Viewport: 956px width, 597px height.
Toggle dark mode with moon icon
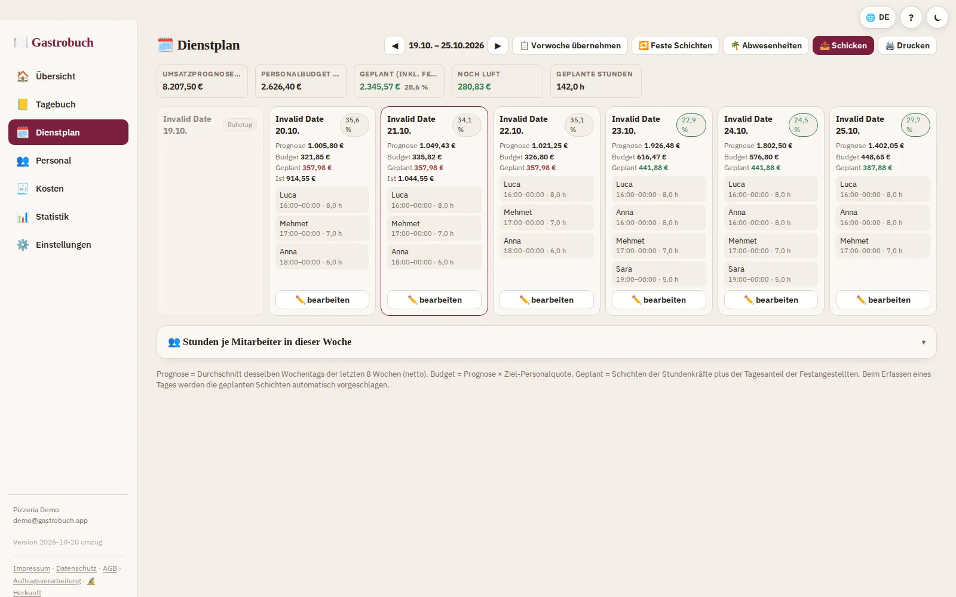[937, 17]
